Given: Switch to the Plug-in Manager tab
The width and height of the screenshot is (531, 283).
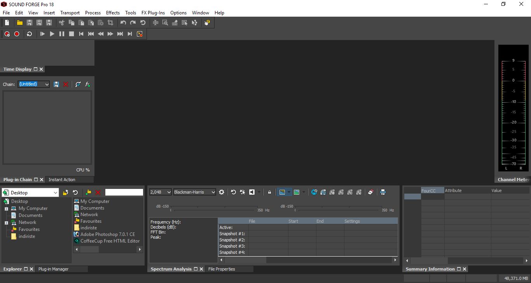Looking at the screenshot, I should coord(53,269).
